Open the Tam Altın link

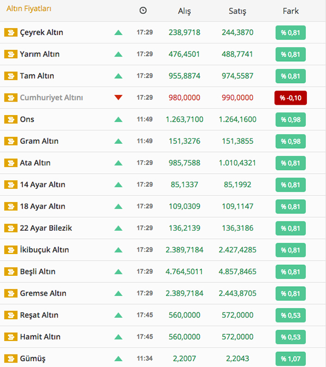point(37,76)
